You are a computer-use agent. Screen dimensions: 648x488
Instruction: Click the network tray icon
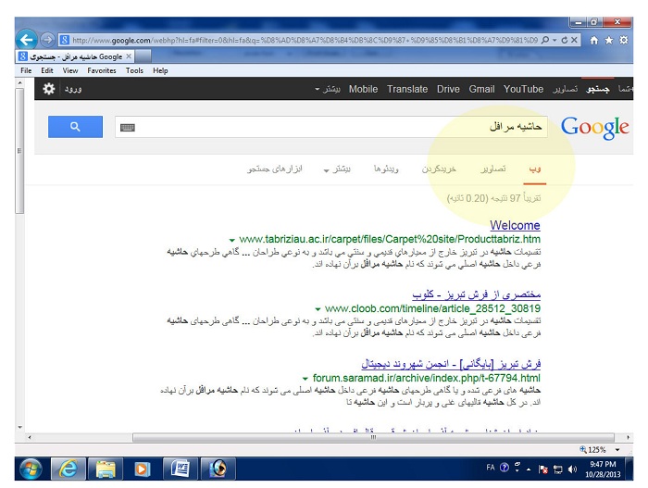[558, 469]
